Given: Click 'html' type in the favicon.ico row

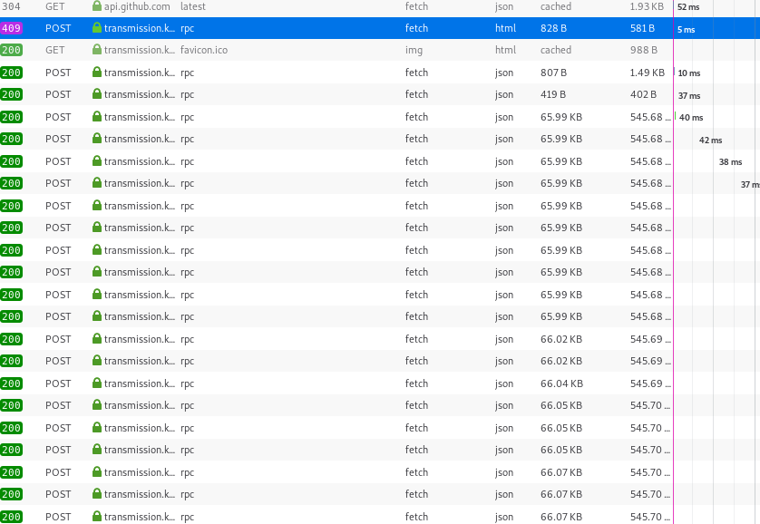Looking at the screenshot, I should tap(505, 50).
